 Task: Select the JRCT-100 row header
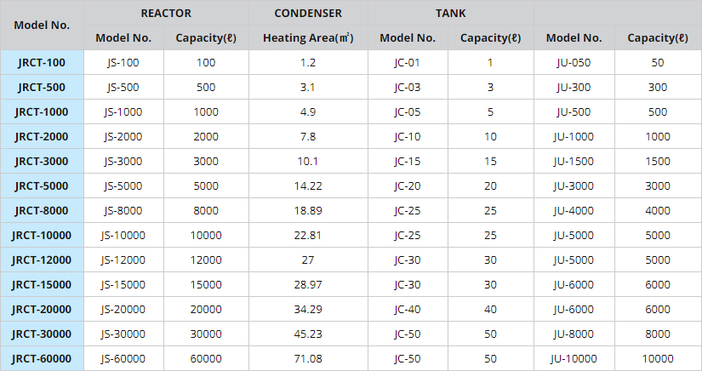pos(42,62)
